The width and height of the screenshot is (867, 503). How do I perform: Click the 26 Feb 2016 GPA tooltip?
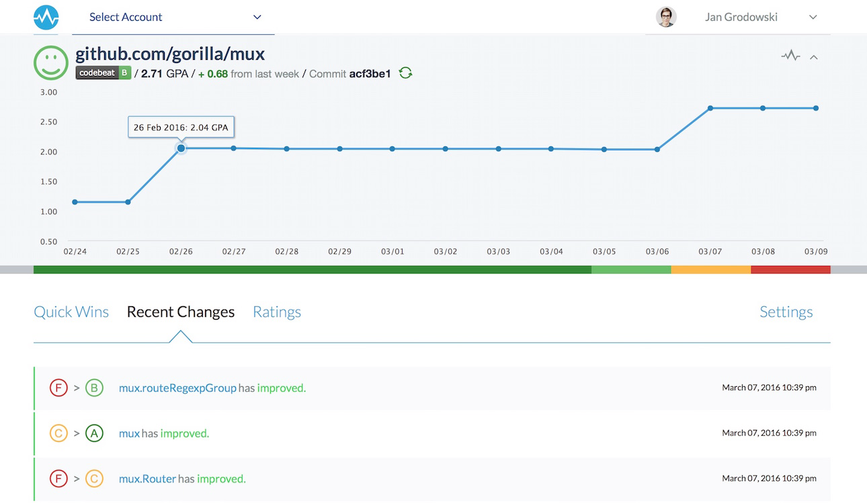click(x=181, y=127)
